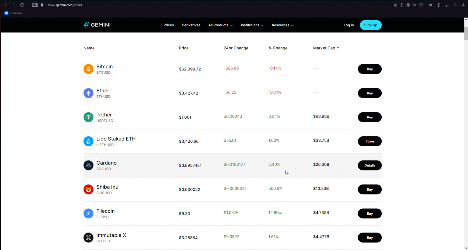The width and height of the screenshot is (468, 250).
Task: Click Buy in the Tether row
Action: pyautogui.click(x=370, y=117)
